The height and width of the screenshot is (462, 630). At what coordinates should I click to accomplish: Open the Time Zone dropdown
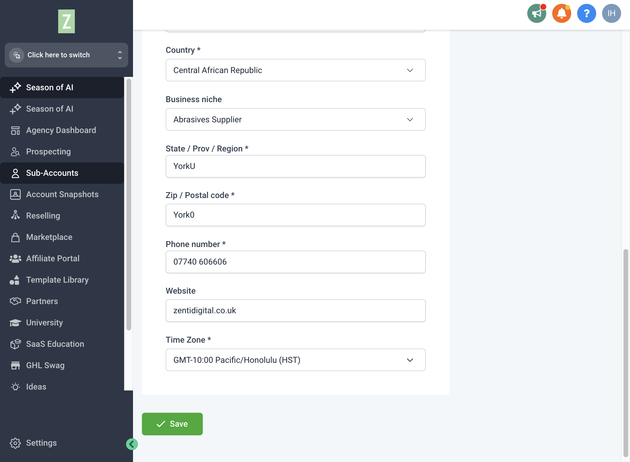(295, 360)
